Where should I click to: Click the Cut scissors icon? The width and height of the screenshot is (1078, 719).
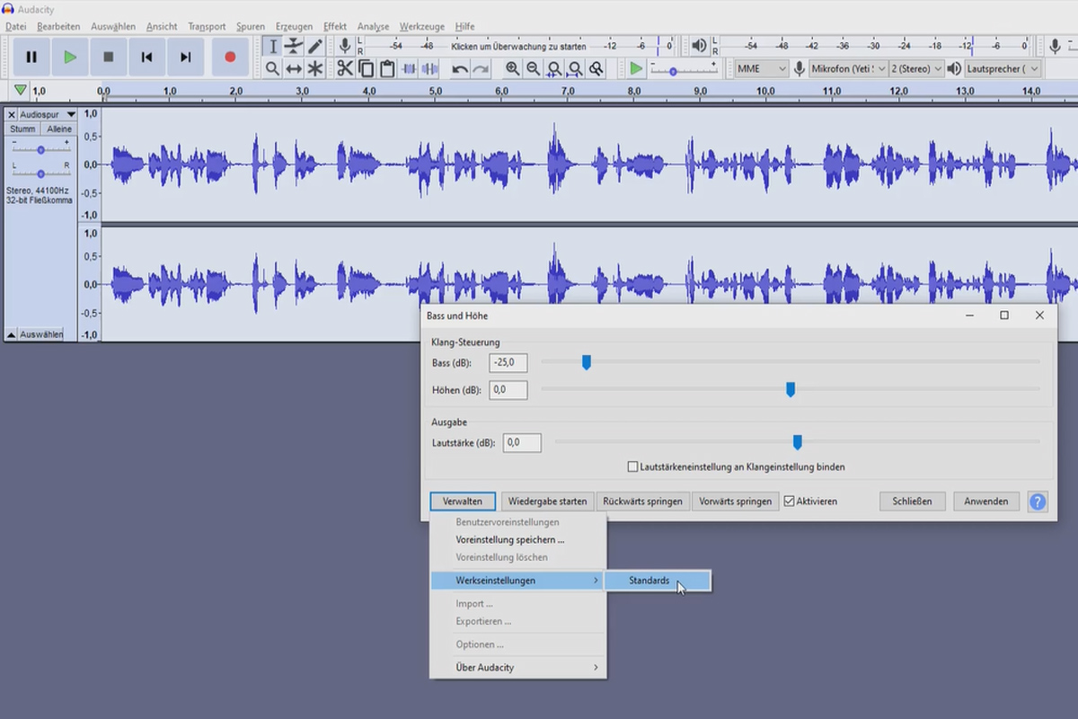pos(345,68)
